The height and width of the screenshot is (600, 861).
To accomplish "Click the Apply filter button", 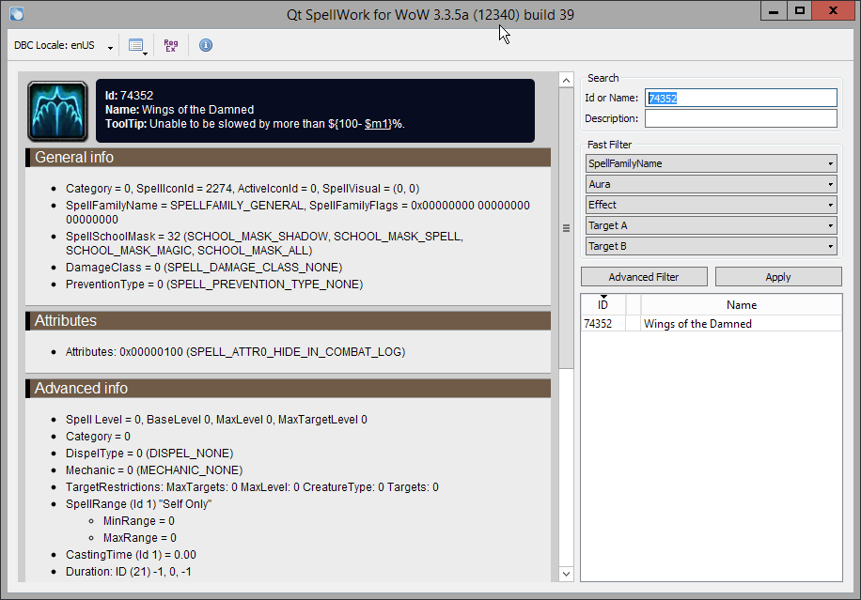I will coord(778,277).
